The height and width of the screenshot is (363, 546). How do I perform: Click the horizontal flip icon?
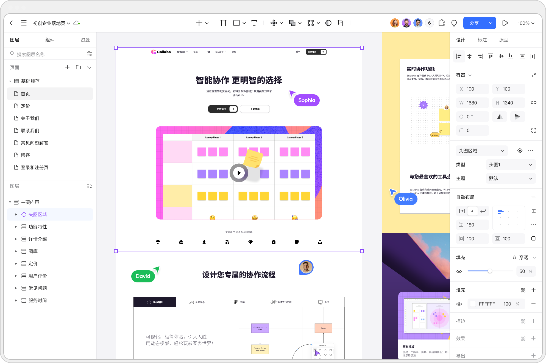coord(500,117)
